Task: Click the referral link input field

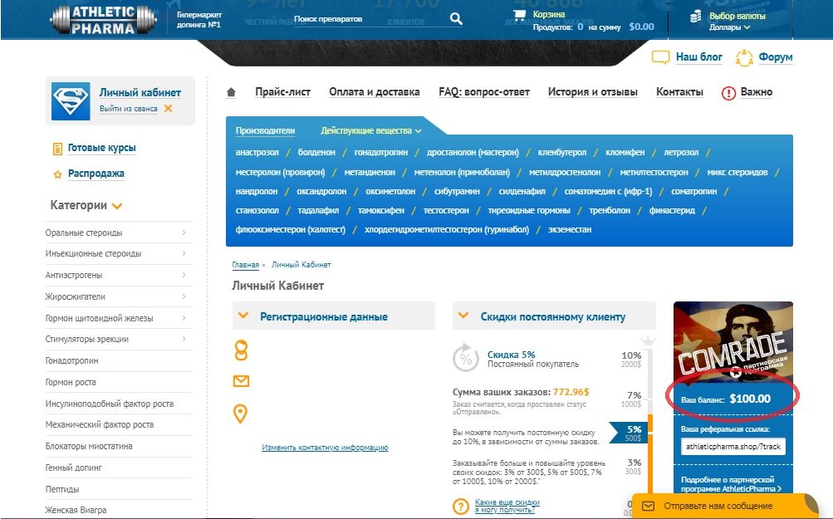Action: tap(733, 446)
